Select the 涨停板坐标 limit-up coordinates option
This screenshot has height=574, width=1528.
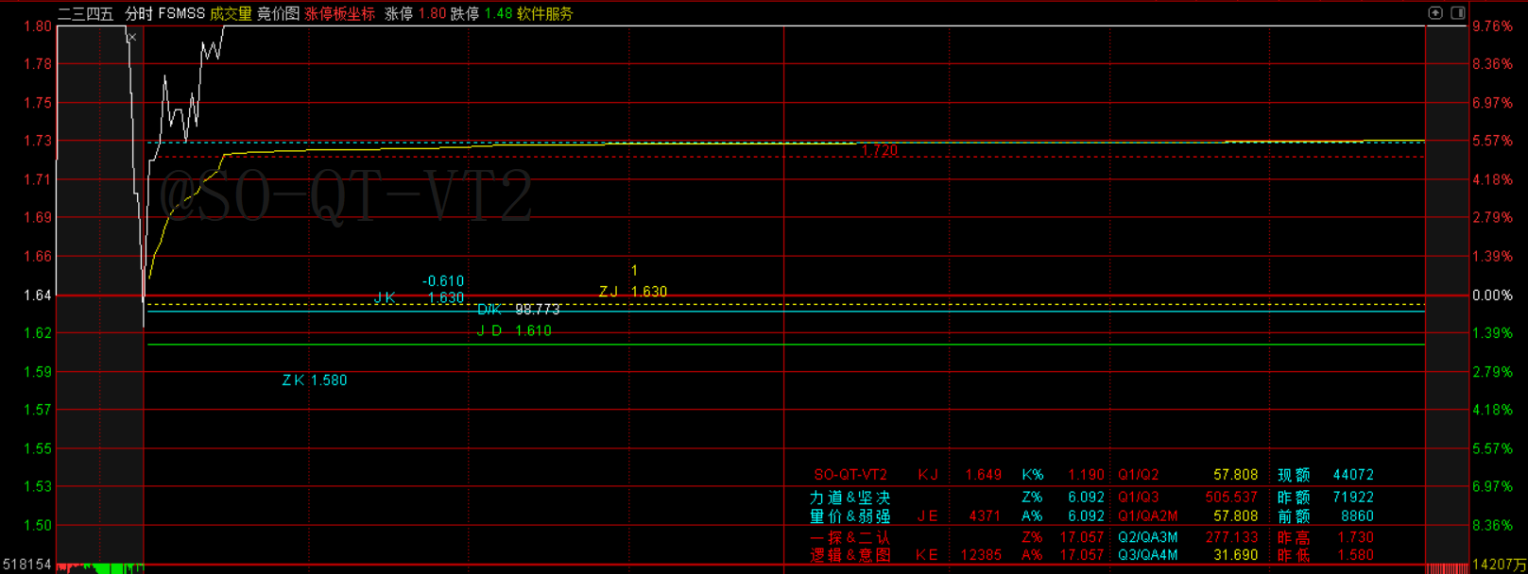click(x=340, y=14)
